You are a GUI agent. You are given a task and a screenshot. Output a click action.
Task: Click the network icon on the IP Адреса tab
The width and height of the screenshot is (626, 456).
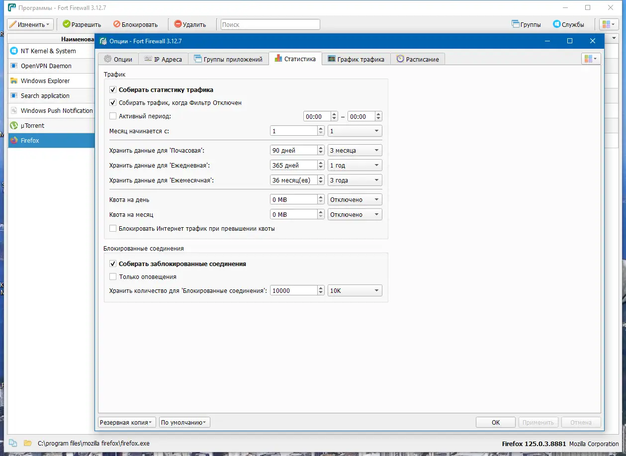(x=148, y=59)
